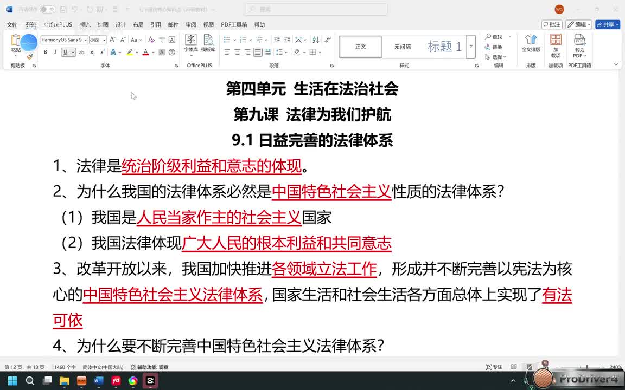
Task: Click the 加载项 add-ins button
Action: 556,45
